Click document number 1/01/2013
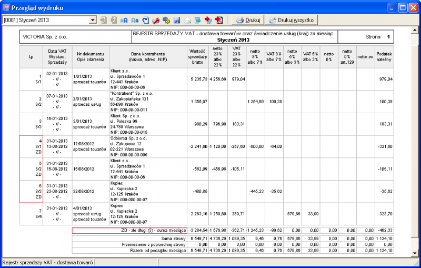Screen dimensions: 421x268 [x=83, y=76]
